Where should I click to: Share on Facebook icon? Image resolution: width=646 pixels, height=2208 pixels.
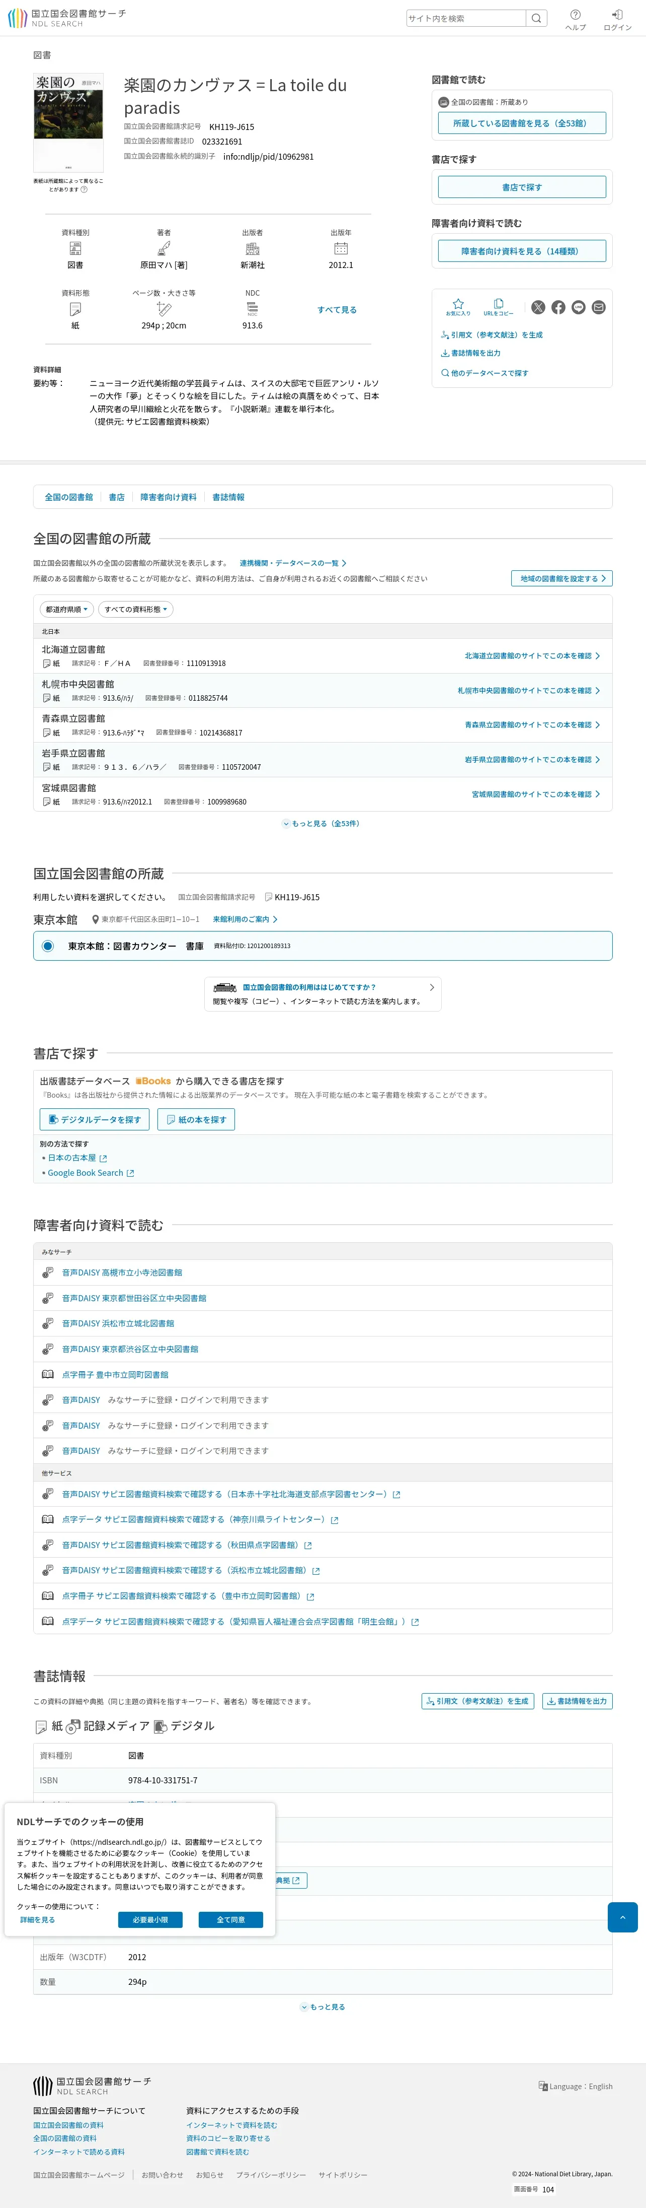[x=558, y=307]
